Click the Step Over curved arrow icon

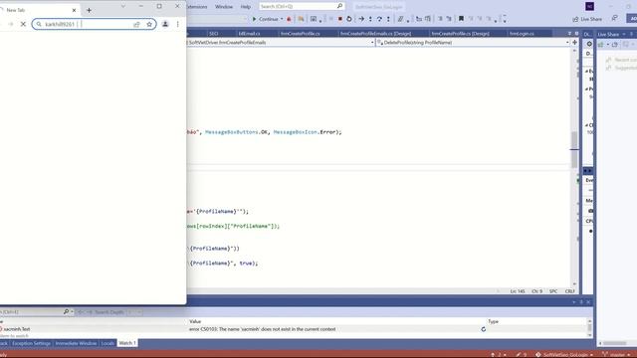pos(379,19)
